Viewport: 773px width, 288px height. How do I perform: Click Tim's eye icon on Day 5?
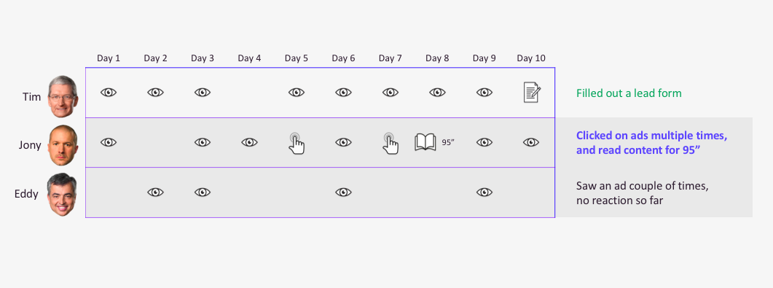pos(297,92)
